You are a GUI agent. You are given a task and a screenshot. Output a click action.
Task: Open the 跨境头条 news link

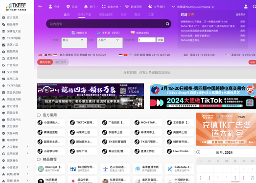point(79,33)
